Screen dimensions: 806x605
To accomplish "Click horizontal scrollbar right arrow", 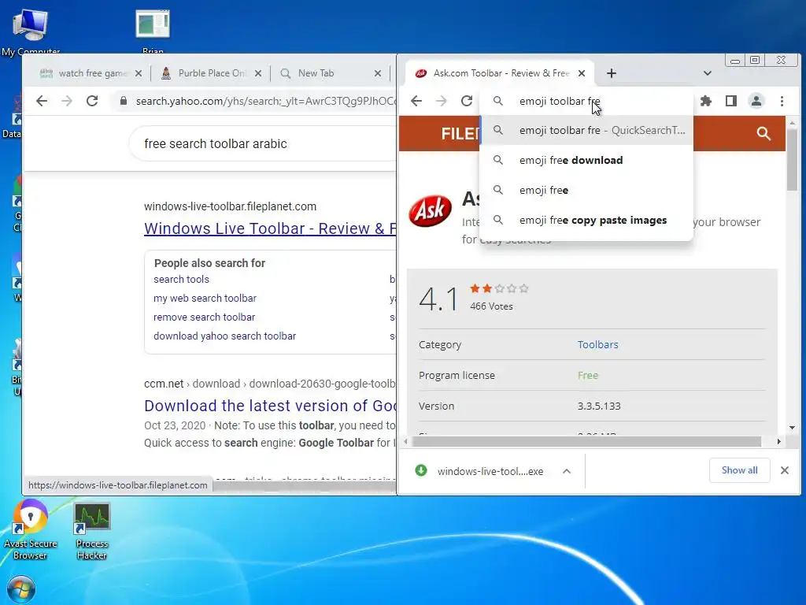I will 778,441.
